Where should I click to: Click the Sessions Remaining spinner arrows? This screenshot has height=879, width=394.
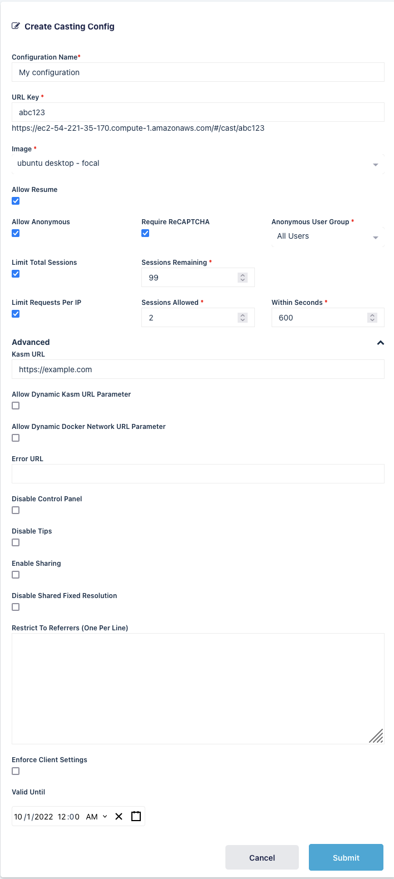tap(242, 278)
